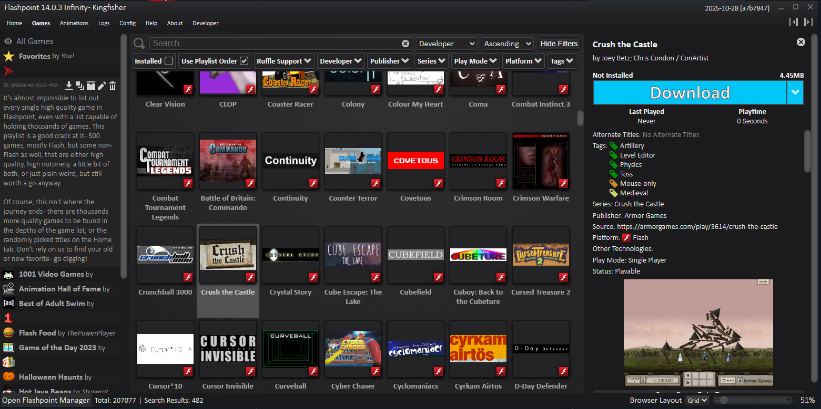Click the Flash platform icon in details
Image resolution: width=821 pixels, height=409 pixels.
coord(626,237)
